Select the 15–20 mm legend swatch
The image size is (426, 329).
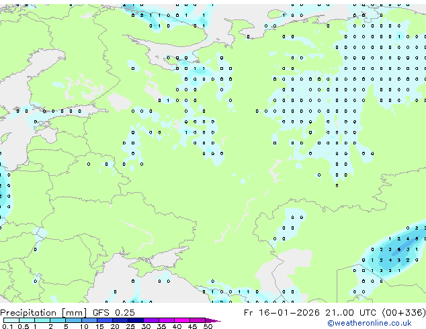(105, 320)
